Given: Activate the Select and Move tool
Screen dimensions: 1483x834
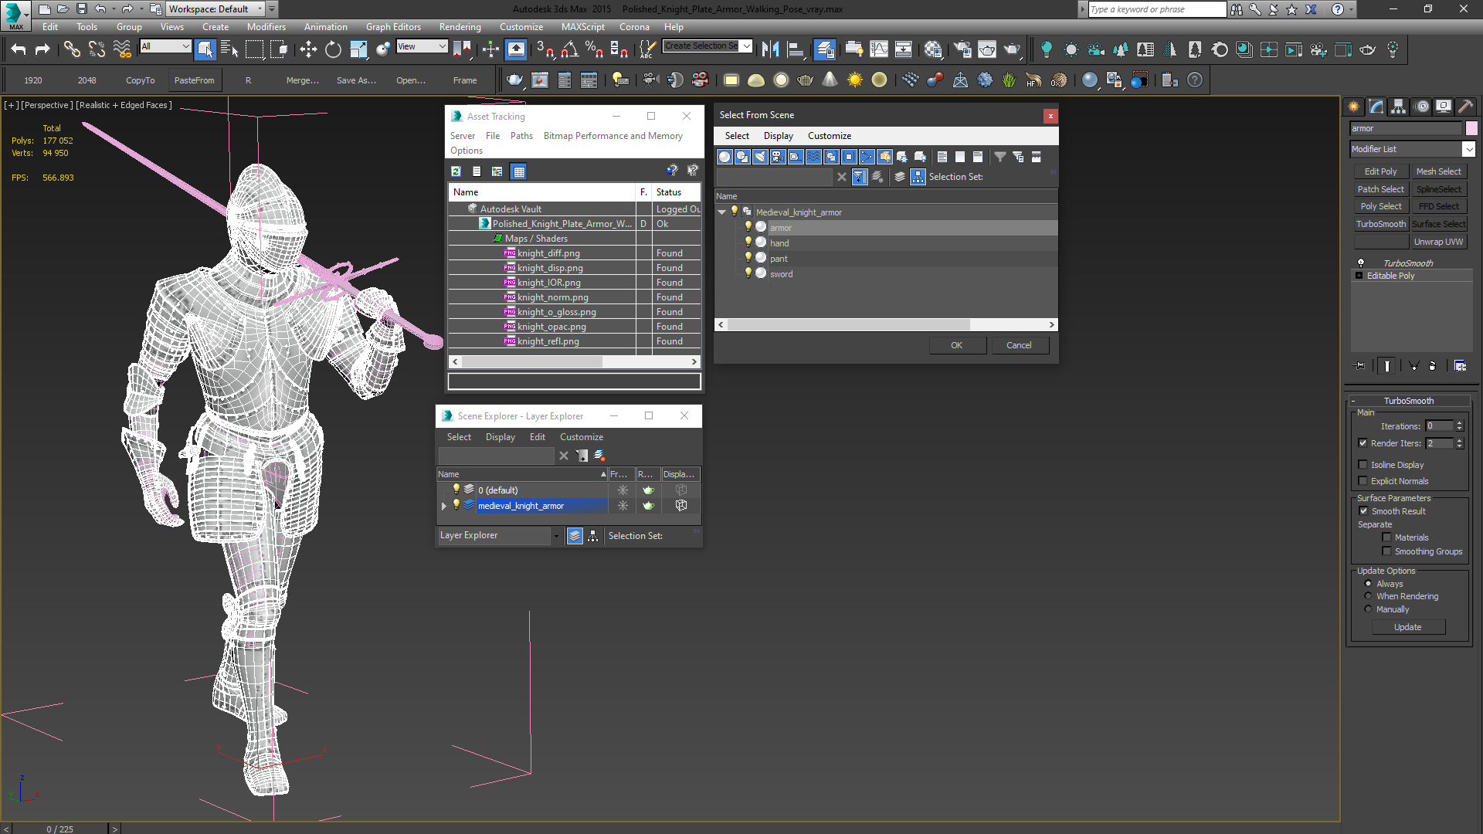Looking at the screenshot, I should coord(308,49).
